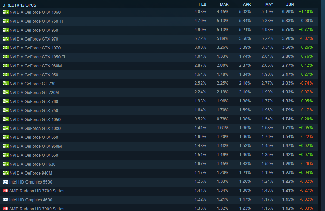Click the -0.74% change for GT 730
The height and width of the screenshot is (211, 325).
pos(306,83)
